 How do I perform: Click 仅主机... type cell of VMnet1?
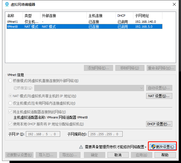pyautogui.click(x=31, y=22)
